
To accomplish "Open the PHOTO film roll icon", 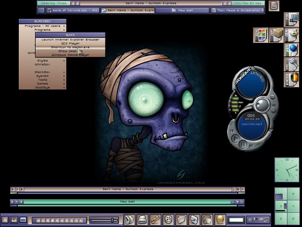I will pyautogui.click(x=291, y=80).
